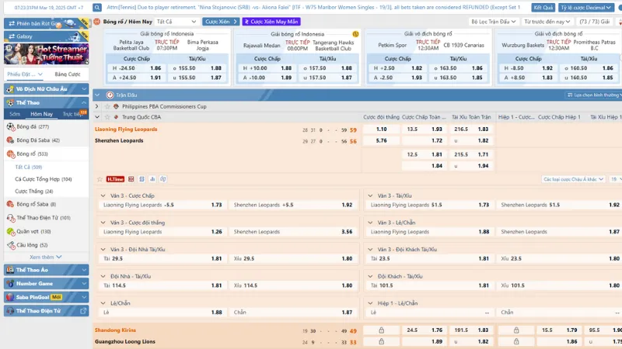Select Liaoning Flying Leopards odds 1.10

pos(381,130)
